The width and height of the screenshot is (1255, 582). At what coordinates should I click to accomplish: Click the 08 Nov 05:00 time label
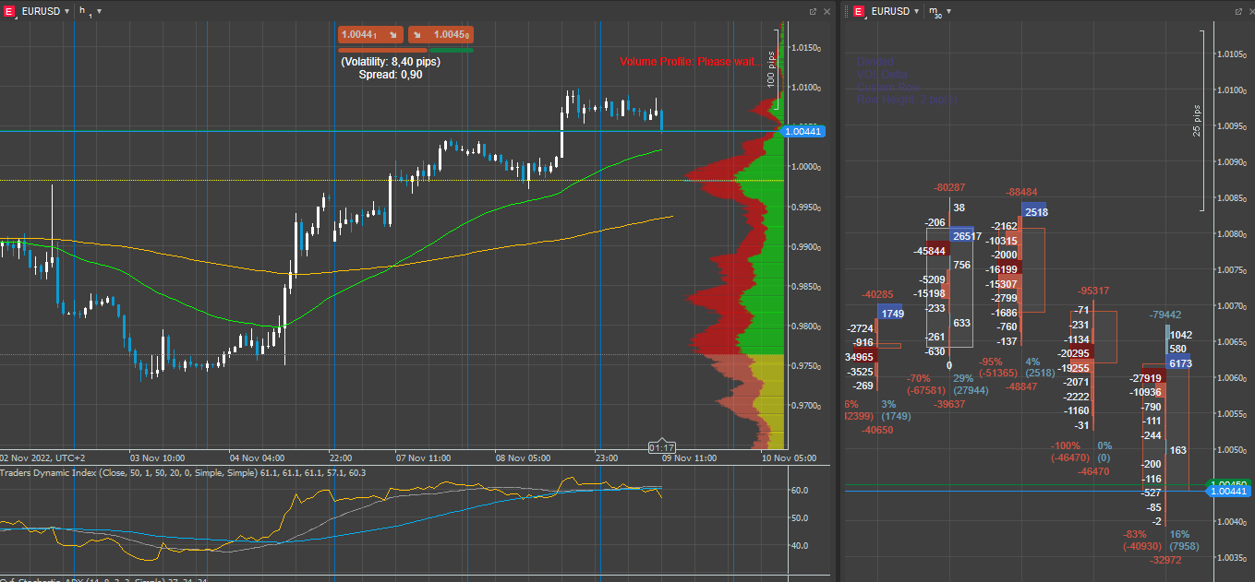click(523, 457)
